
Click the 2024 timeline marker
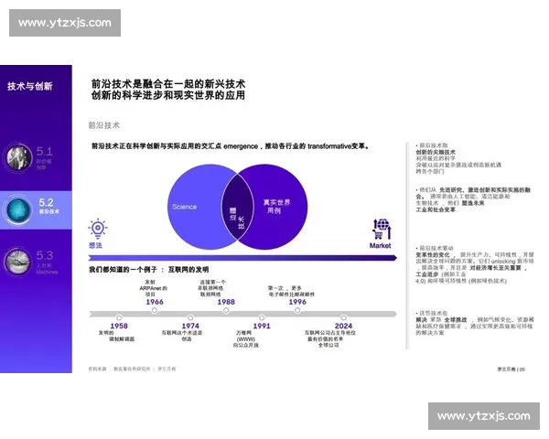click(x=343, y=318)
